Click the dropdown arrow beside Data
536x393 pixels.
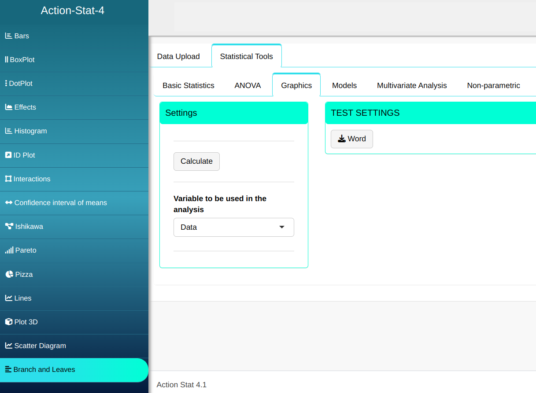pyautogui.click(x=282, y=228)
